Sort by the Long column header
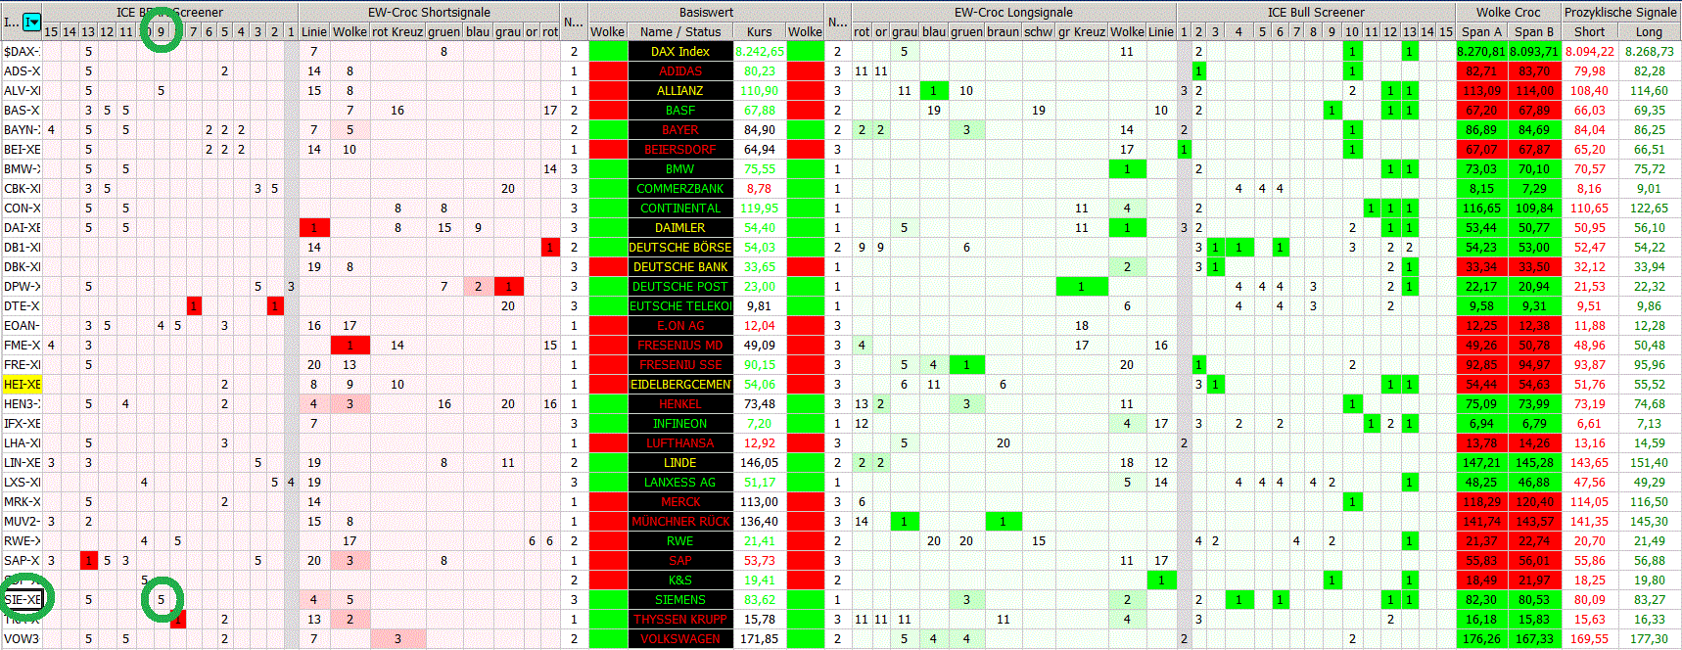This screenshot has height=650, width=1682. (x=1650, y=31)
